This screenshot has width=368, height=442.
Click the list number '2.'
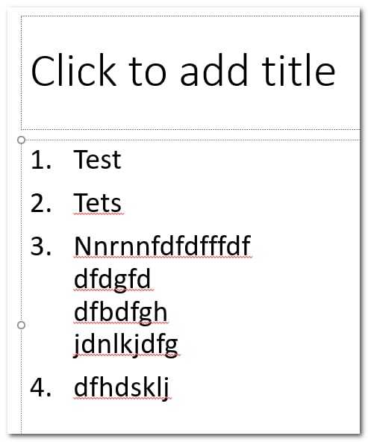[x=41, y=203]
